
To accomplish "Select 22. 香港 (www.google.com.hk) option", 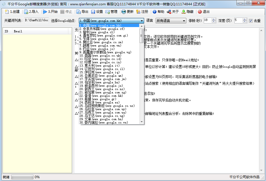I will pos(109,96).
